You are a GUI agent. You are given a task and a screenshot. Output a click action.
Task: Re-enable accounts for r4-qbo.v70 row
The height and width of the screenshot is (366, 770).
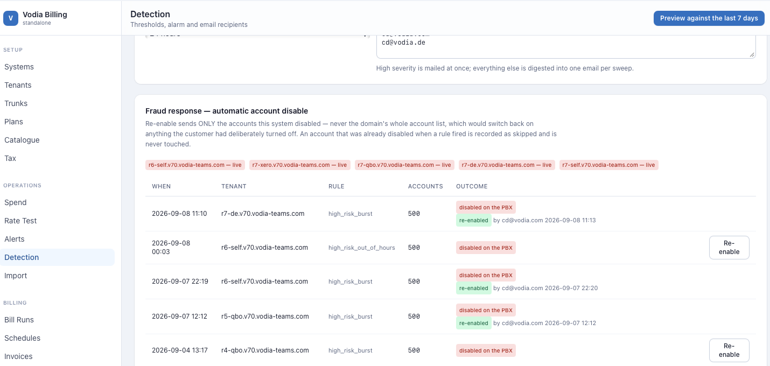729,350
